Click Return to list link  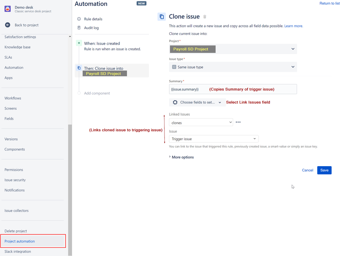click(x=329, y=3)
